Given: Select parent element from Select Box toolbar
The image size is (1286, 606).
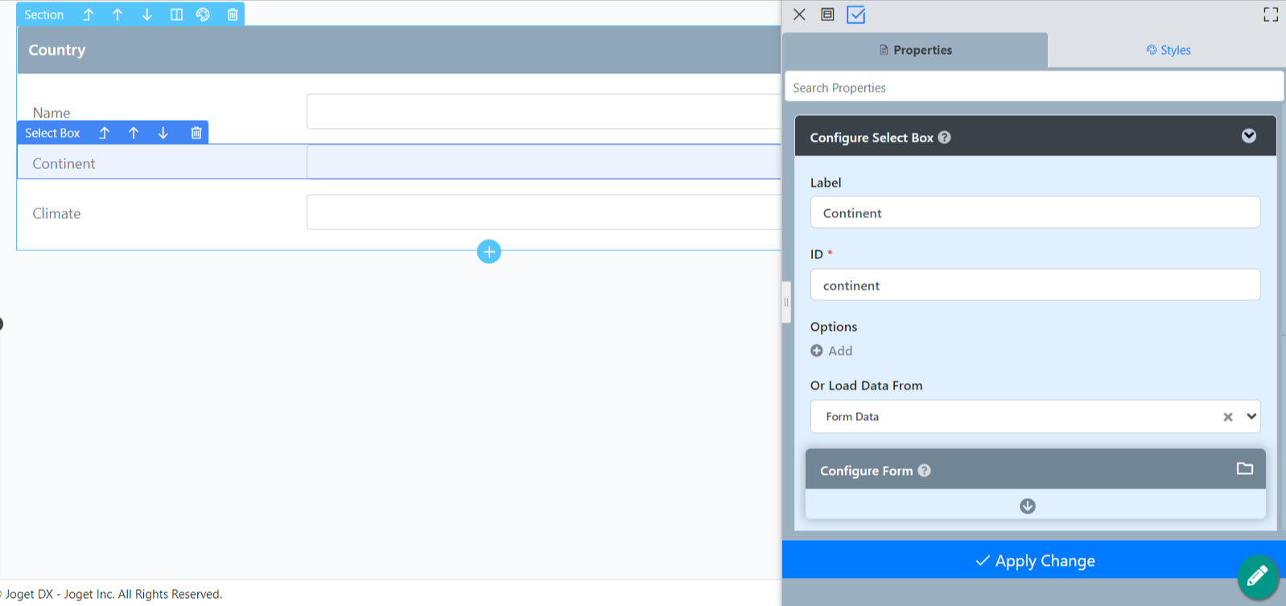Looking at the screenshot, I should (104, 133).
